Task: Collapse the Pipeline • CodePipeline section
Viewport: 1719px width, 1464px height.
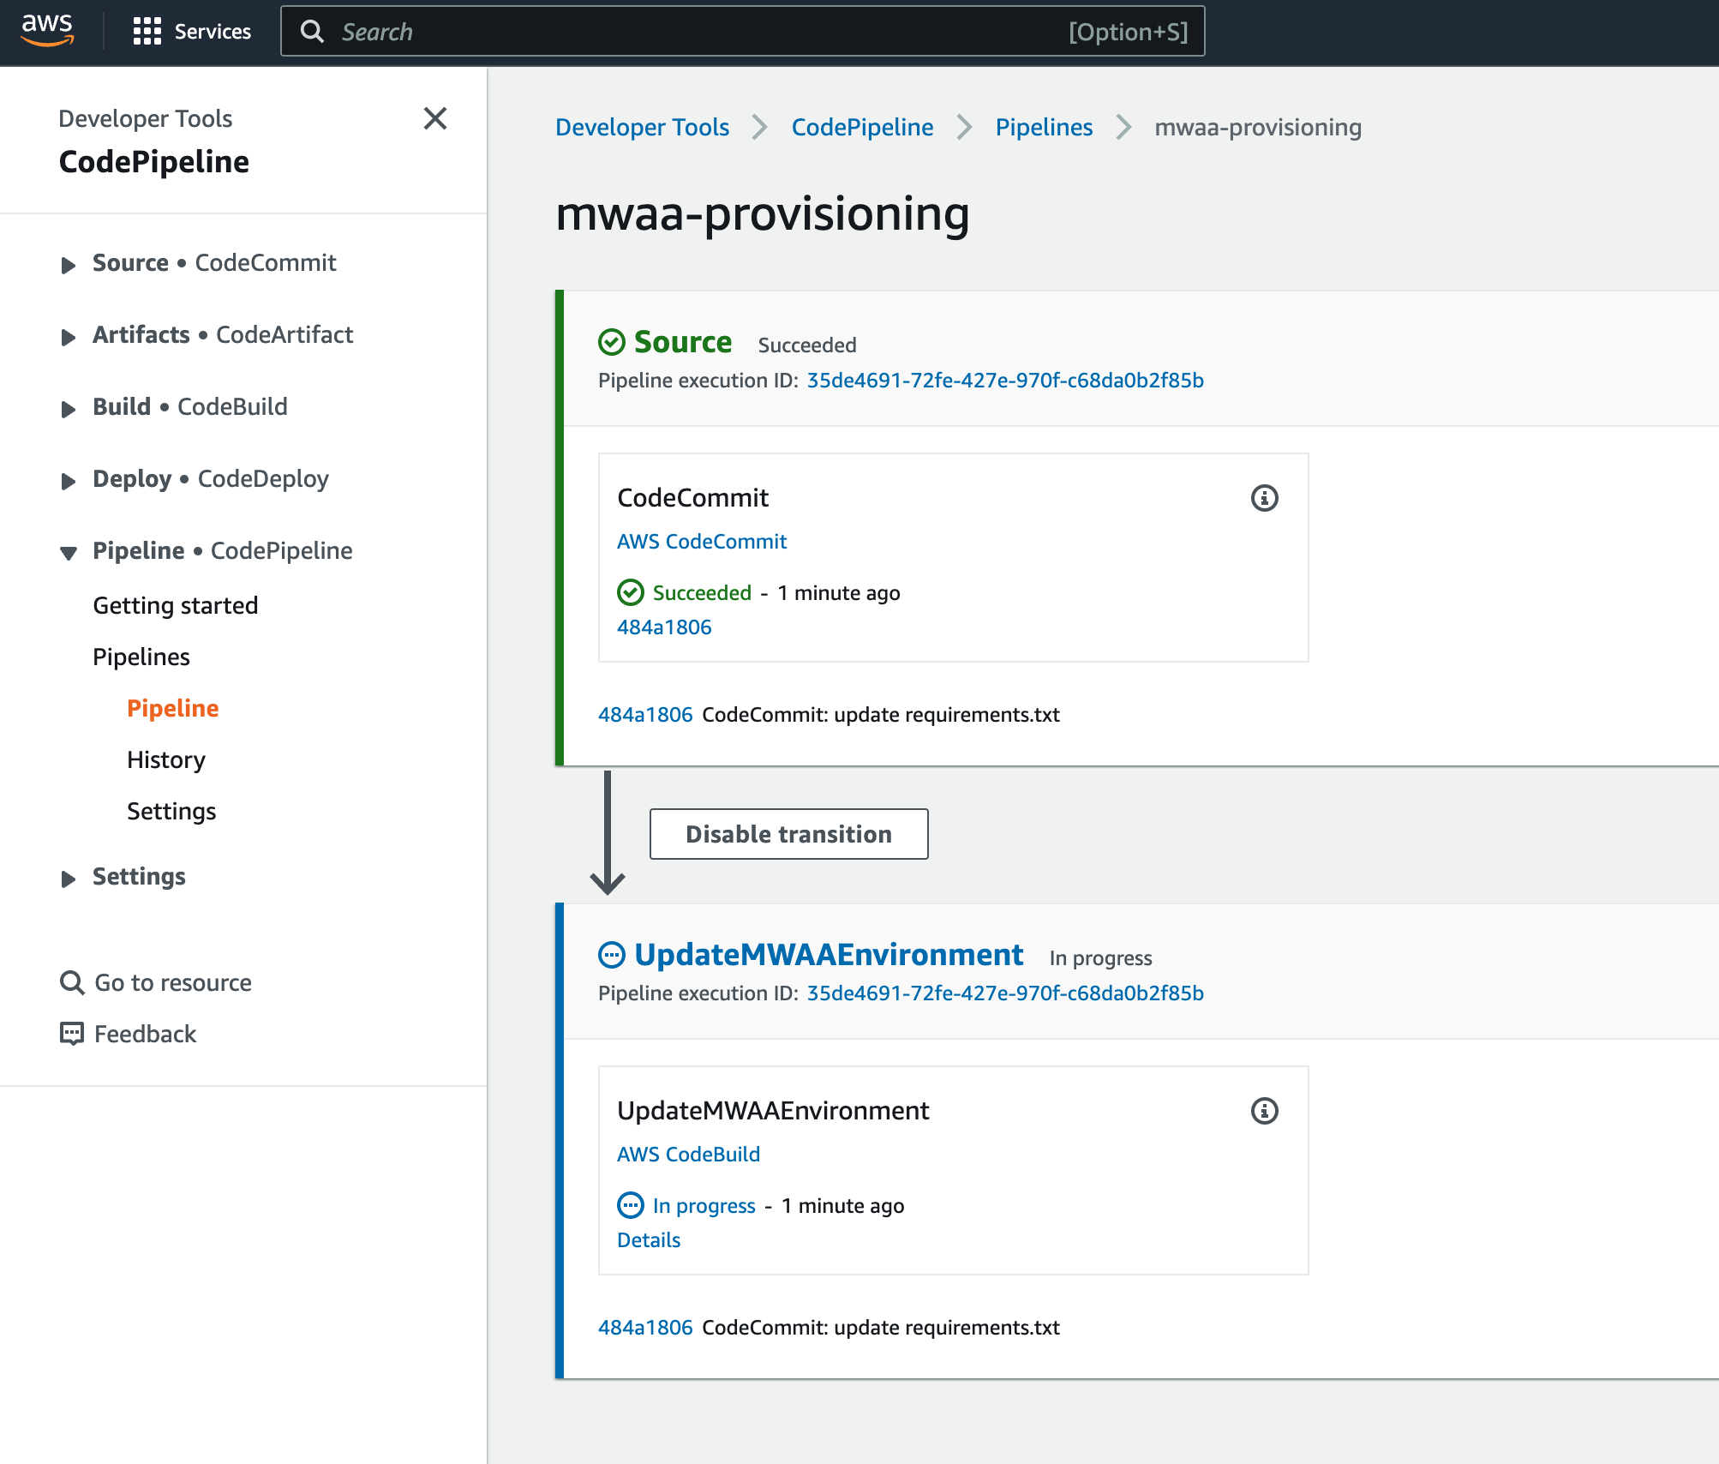Action: (69, 553)
